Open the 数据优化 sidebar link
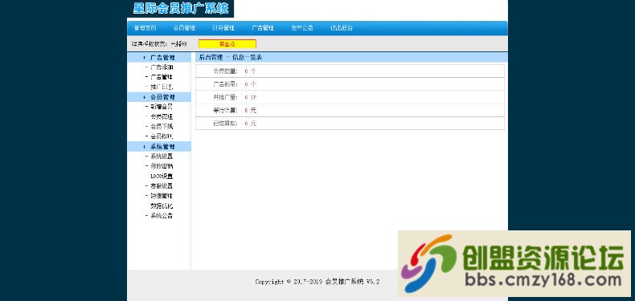This screenshot has width=635, height=301. click(x=162, y=205)
